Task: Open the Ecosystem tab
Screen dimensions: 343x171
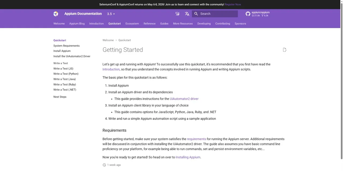Action: click(x=132, y=24)
